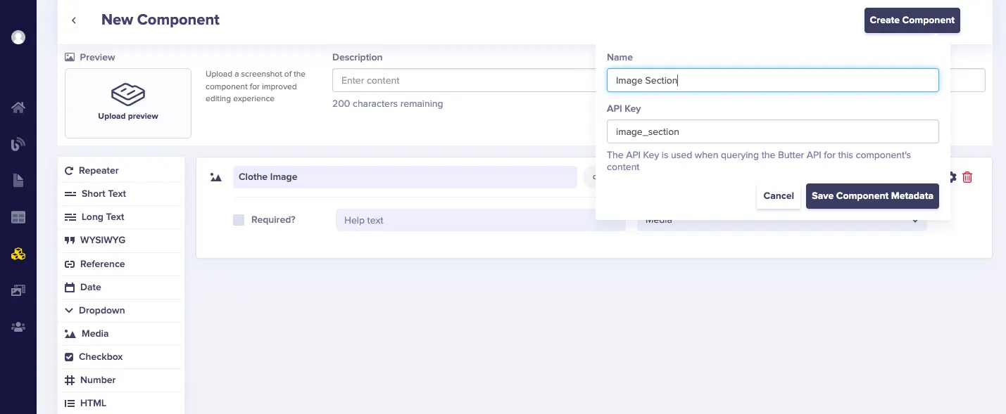Add a Checkbox field type
The height and width of the screenshot is (414, 1006).
click(100, 356)
